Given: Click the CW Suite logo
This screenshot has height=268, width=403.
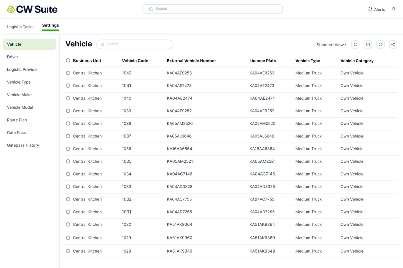Looking at the screenshot, I should [32, 9].
